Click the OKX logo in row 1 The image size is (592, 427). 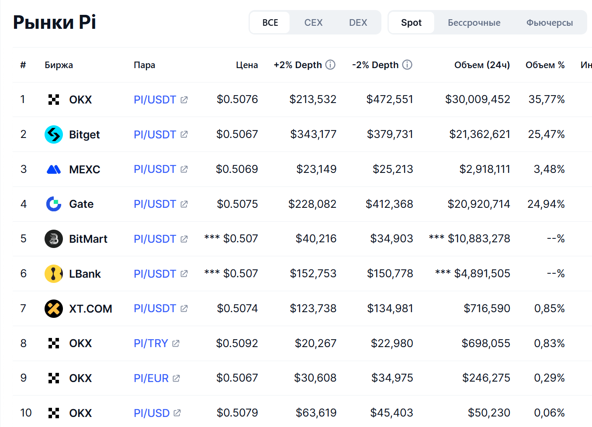click(x=54, y=100)
